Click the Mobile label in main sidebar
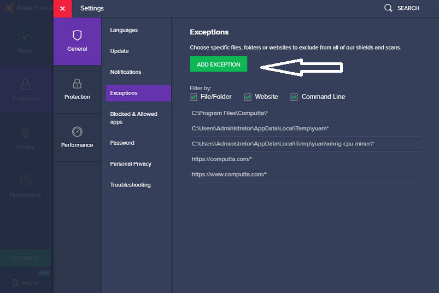 (30, 283)
